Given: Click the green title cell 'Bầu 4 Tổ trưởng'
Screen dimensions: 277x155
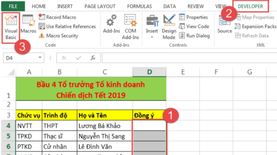Looking at the screenshot, I should click(91, 89).
